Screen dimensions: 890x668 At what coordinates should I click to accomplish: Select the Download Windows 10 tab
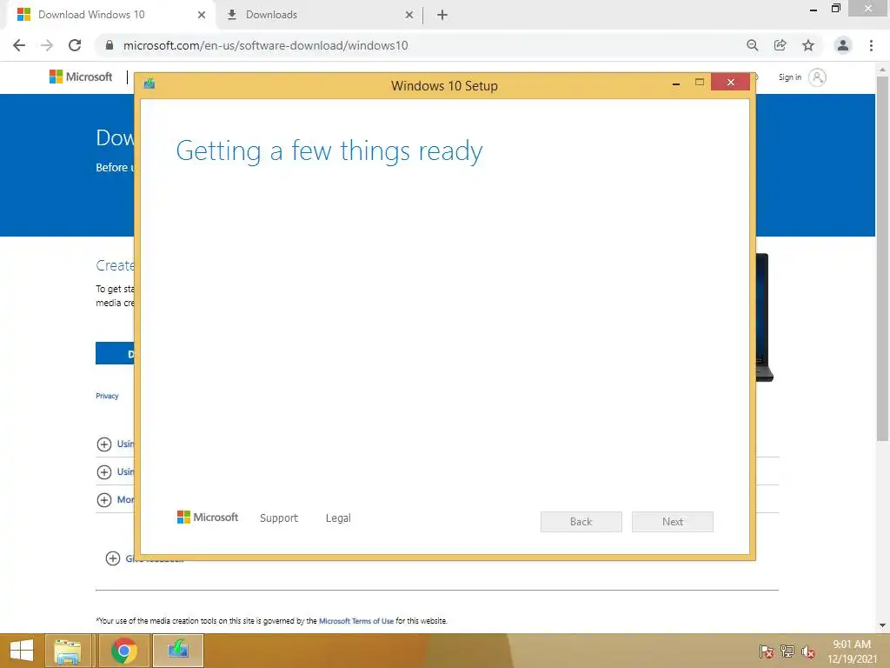point(110,15)
